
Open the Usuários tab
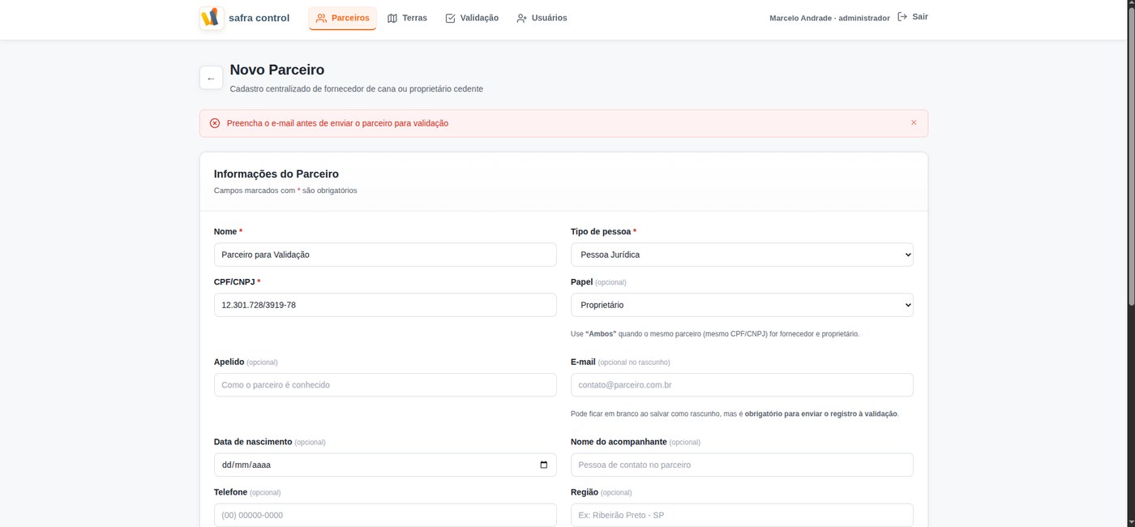pyautogui.click(x=542, y=18)
